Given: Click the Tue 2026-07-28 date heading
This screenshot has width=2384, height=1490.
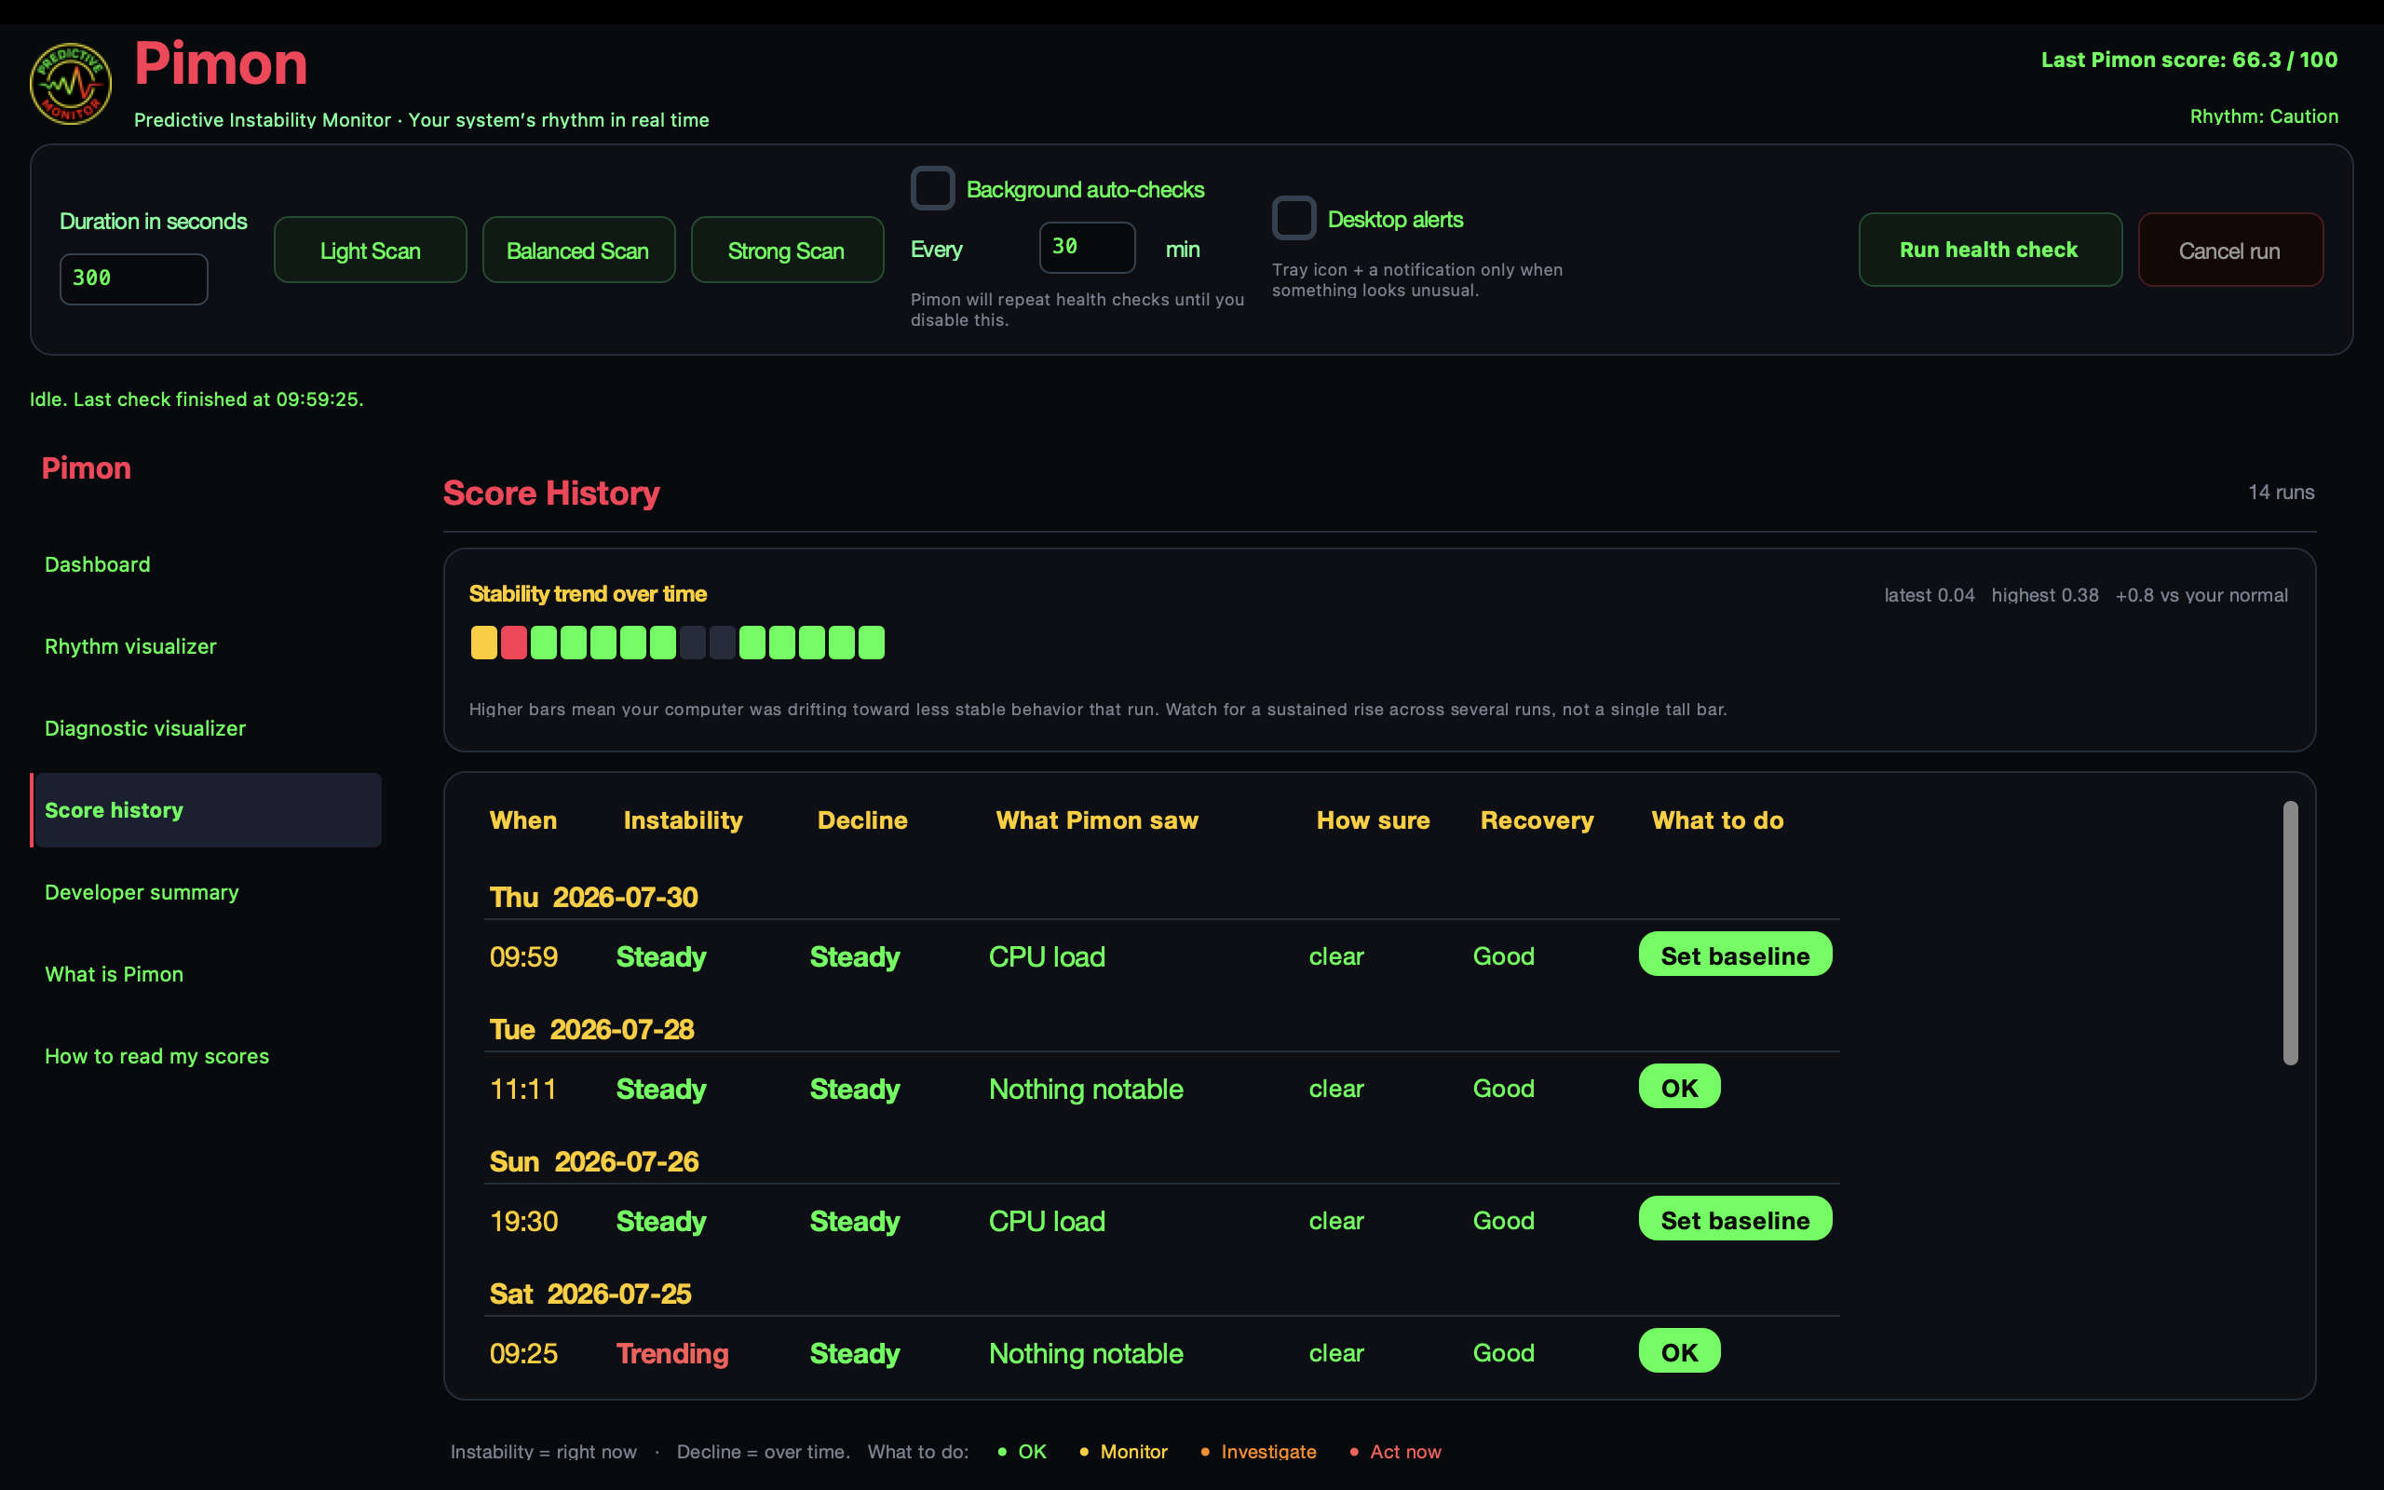Looking at the screenshot, I should pyautogui.click(x=592, y=1030).
